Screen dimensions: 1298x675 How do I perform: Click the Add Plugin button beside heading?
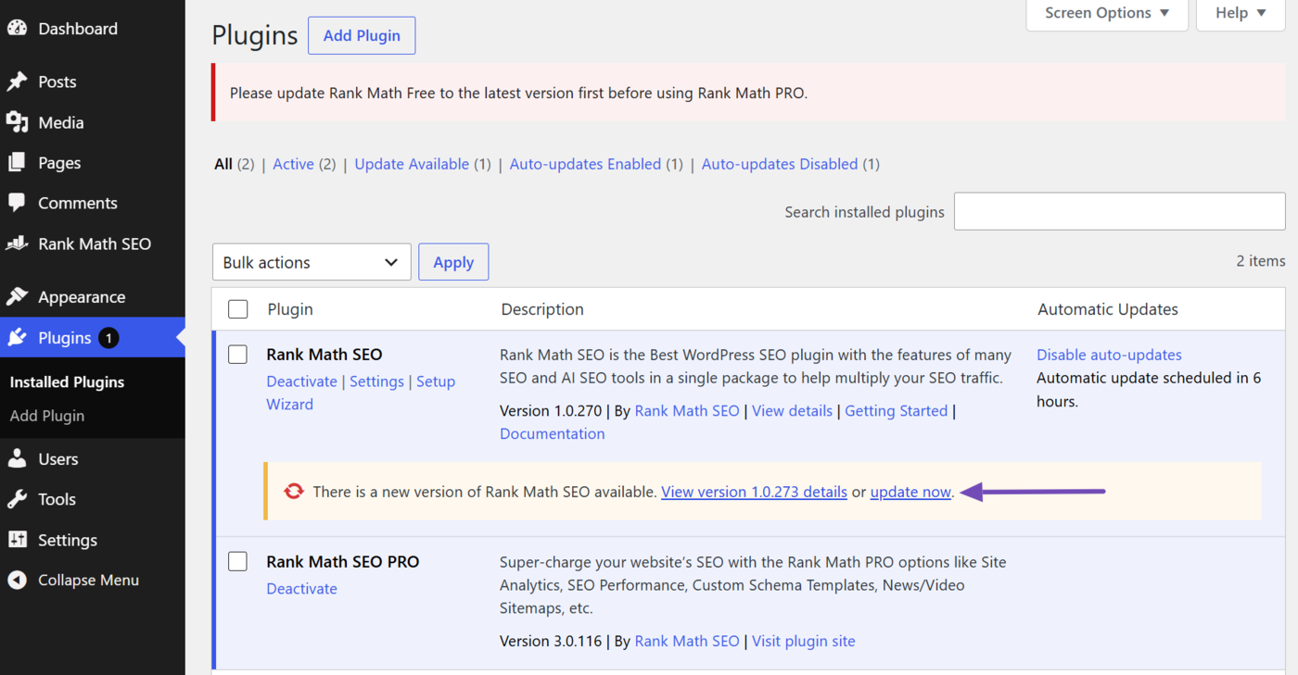pyautogui.click(x=362, y=35)
